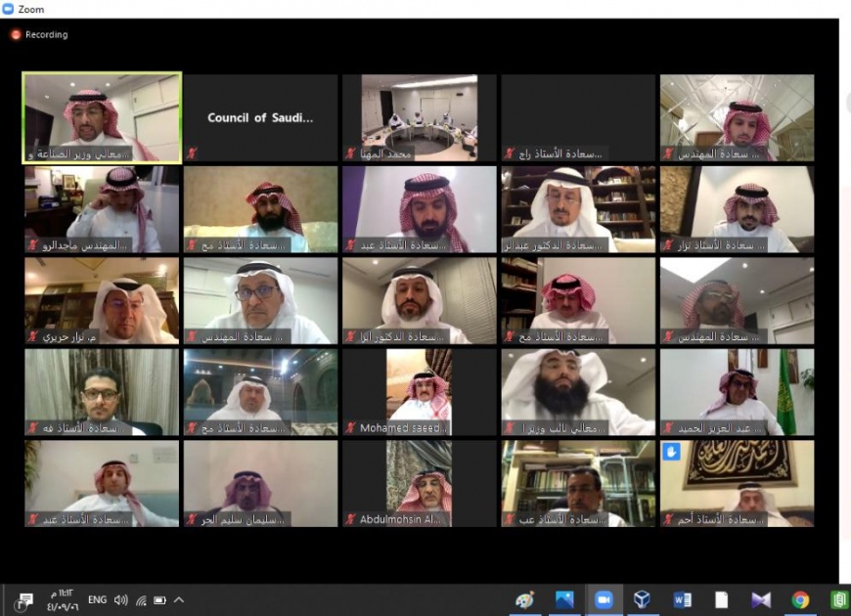851x616 pixels.
Task: Expand the hidden system tray icons chevron
Action: pyautogui.click(x=179, y=599)
